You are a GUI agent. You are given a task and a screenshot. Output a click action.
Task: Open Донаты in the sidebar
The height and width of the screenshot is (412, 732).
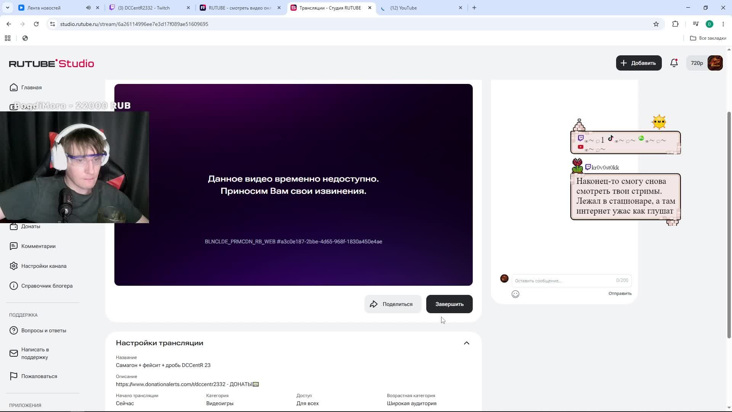[30, 226]
